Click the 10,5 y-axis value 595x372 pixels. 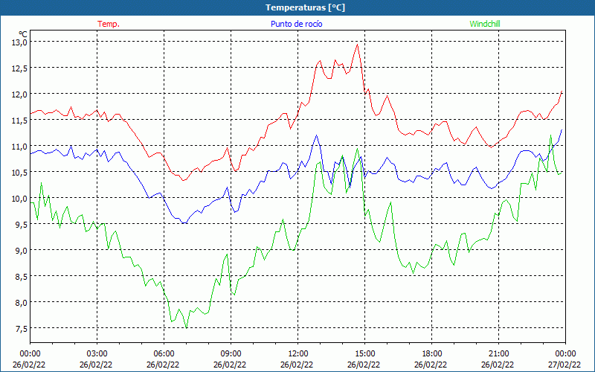[x=19, y=173]
